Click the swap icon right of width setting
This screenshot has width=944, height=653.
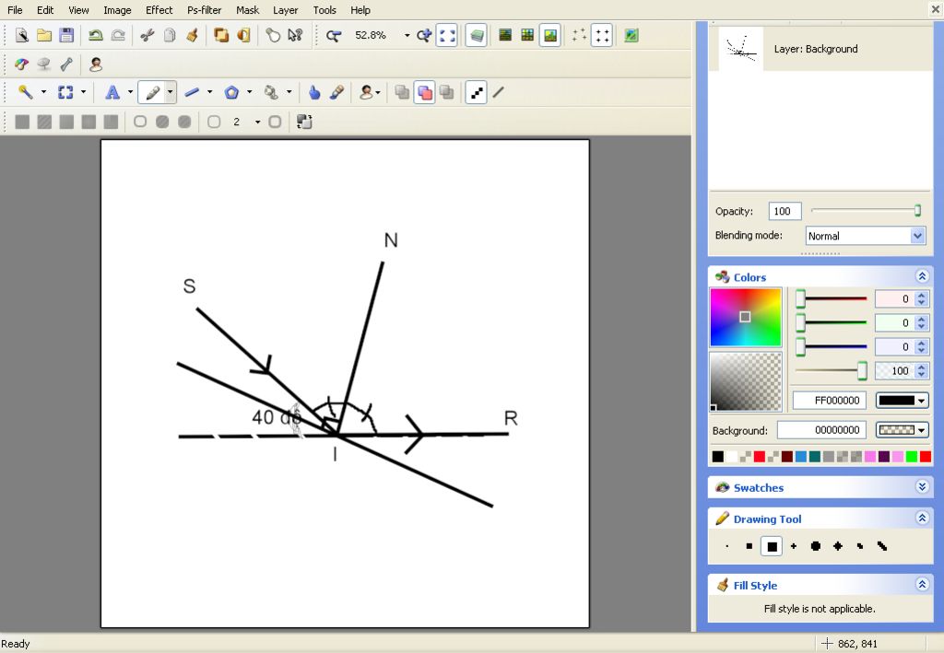pos(304,122)
